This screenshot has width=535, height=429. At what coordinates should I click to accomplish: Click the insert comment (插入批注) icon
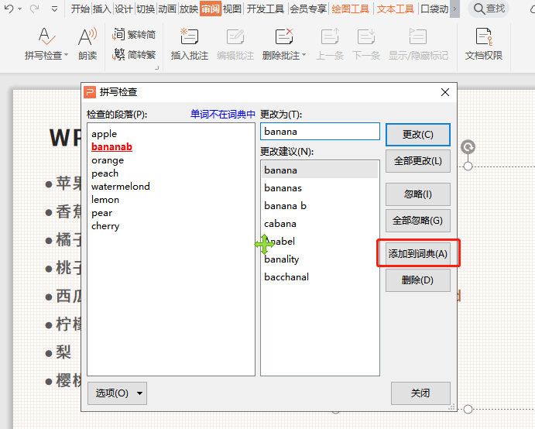(x=189, y=36)
